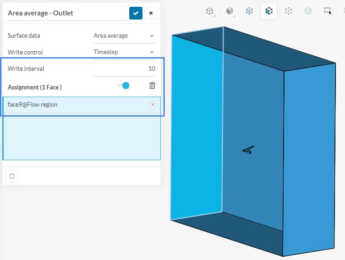Close the Area average - Outlet panel
The width and height of the screenshot is (345, 260).
pyautogui.click(x=151, y=13)
